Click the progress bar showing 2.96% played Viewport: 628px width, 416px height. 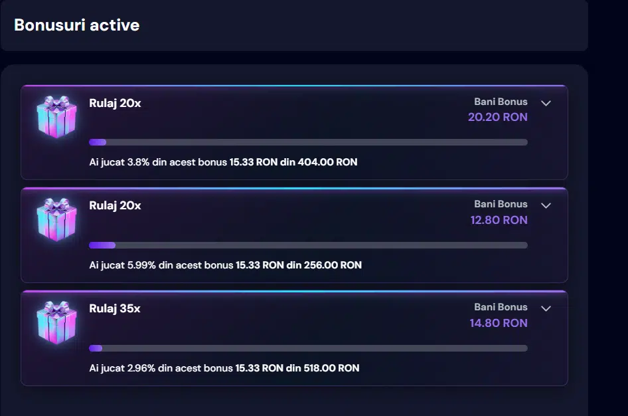coord(308,348)
